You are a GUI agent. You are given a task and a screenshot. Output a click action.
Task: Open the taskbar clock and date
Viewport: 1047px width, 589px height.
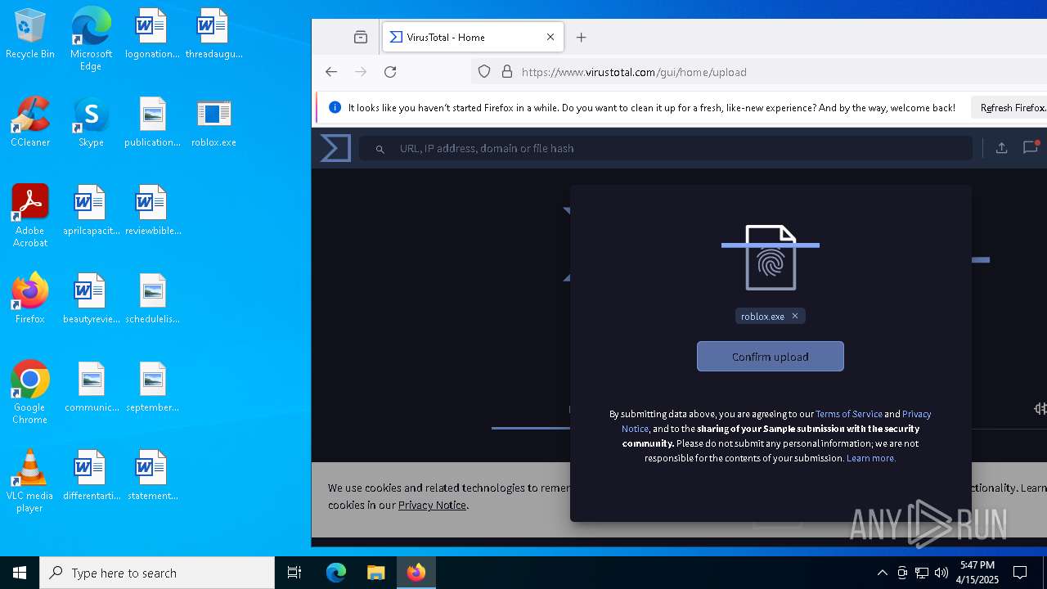click(977, 573)
